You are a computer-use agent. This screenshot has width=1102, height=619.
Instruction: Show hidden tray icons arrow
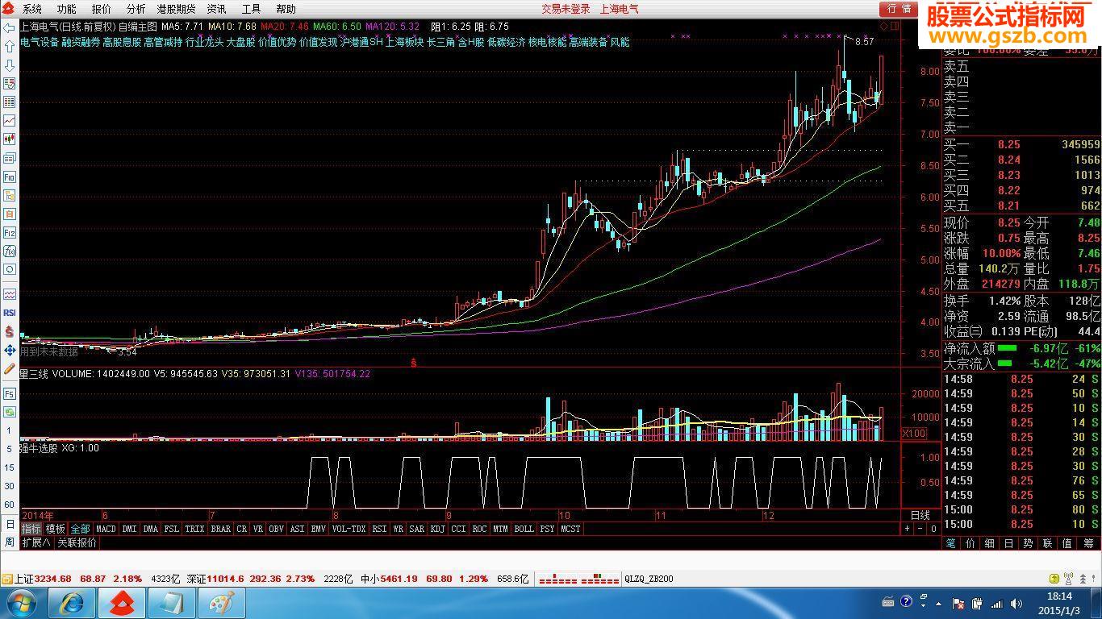(x=937, y=603)
